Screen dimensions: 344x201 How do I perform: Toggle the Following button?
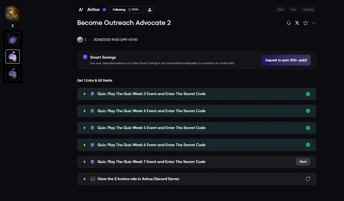pos(126,10)
